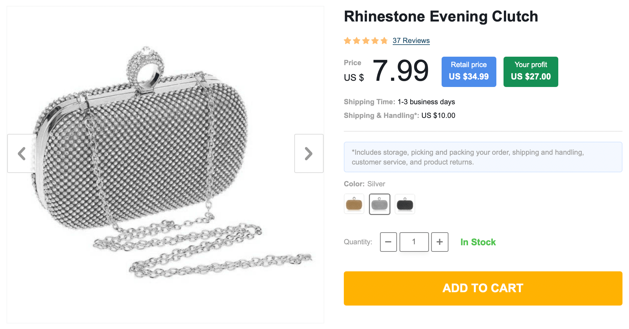Image resolution: width=629 pixels, height=329 pixels.
Task: Click the blue Retail price badge
Action: coord(469,72)
